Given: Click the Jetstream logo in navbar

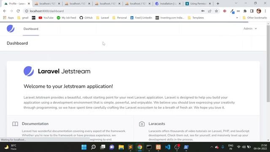Looking at the screenshot, I should click(x=11, y=29).
